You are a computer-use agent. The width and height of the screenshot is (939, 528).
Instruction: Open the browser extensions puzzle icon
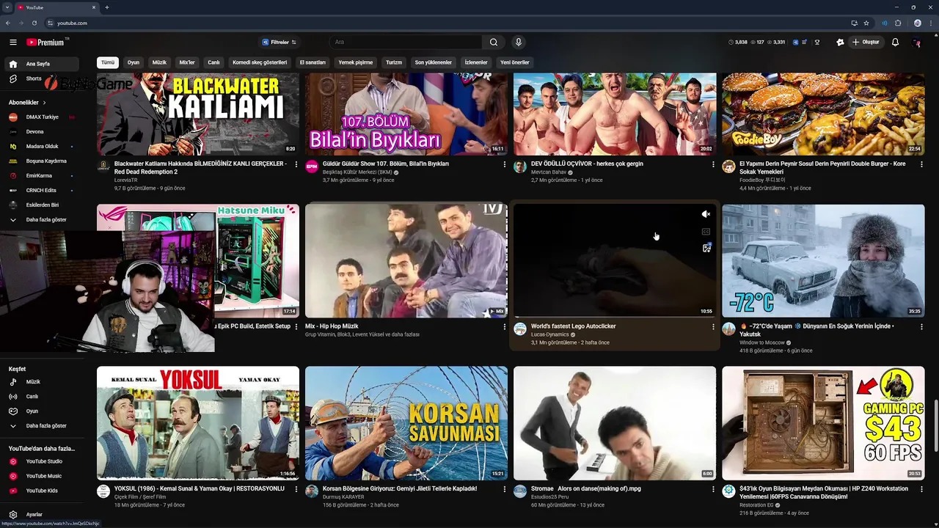click(x=898, y=23)
